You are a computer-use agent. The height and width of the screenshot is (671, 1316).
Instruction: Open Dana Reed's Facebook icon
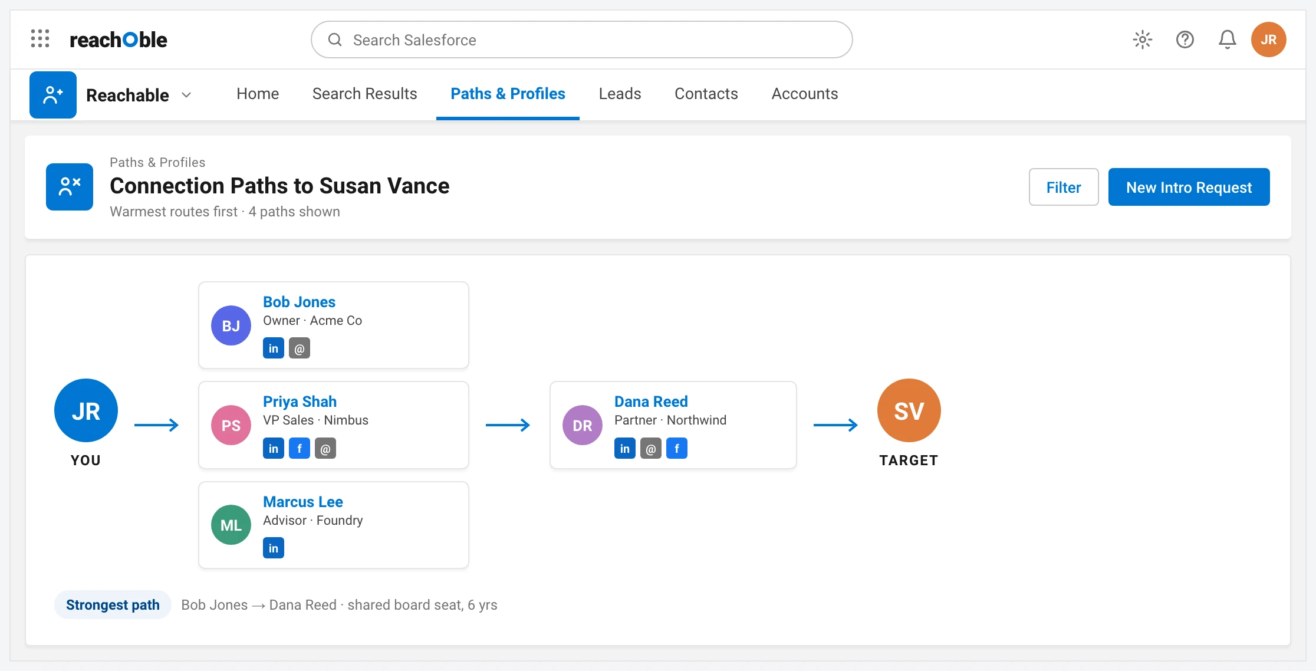pos(677,449)
